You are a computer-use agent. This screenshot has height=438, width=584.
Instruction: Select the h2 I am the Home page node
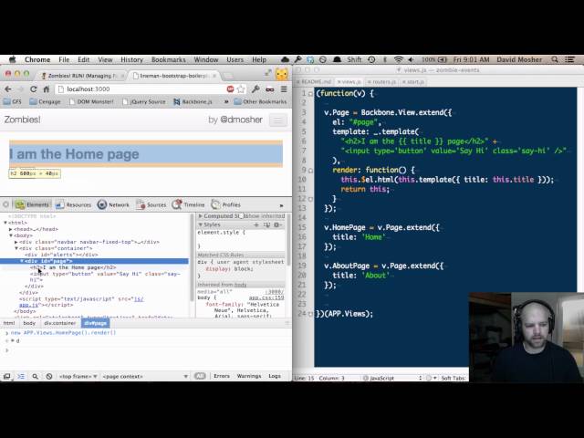pyautogui.click(x=73, y=267)
